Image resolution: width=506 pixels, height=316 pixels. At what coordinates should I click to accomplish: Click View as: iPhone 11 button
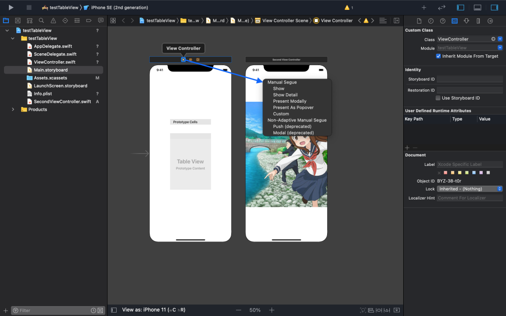(x=154, y=310)
